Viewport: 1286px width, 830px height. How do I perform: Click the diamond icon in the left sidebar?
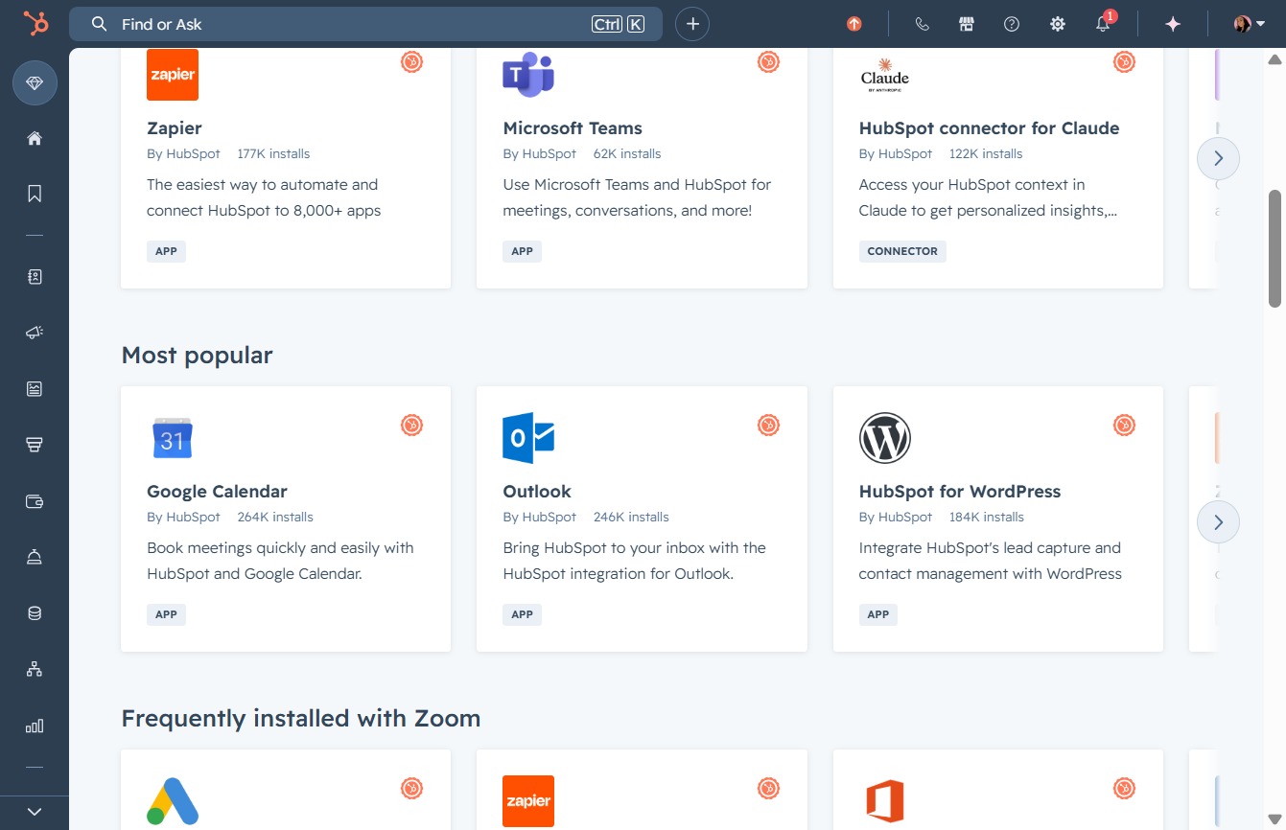[x=35, y=83]
